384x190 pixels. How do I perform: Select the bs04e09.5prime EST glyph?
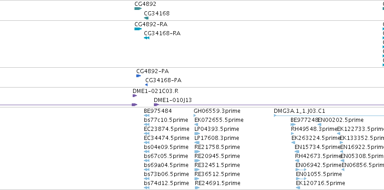click(x=147, y=152)
